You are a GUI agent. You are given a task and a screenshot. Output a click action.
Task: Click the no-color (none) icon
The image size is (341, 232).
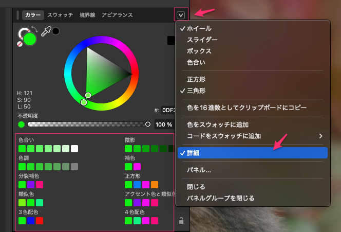click(x=20, y=44)
